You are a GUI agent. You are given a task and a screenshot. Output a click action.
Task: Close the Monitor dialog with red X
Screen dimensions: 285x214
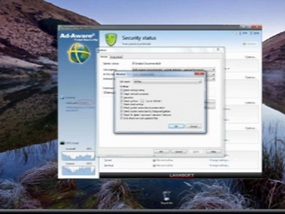pos(199,74)
